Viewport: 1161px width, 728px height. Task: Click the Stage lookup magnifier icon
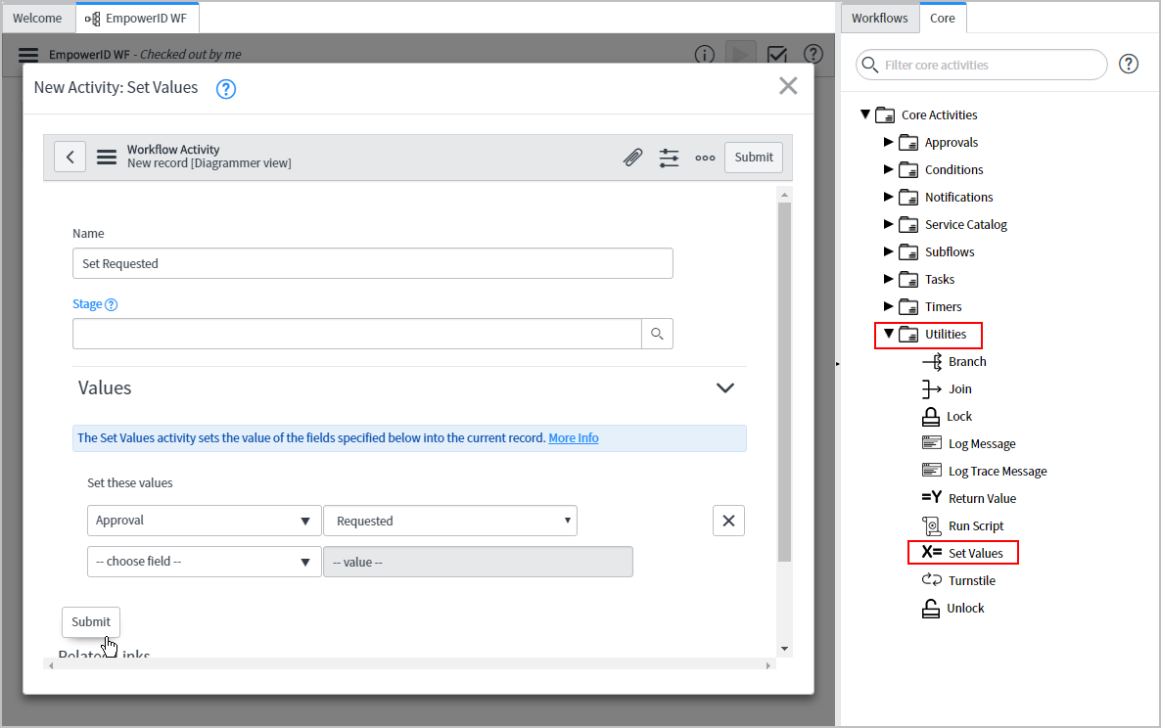pos(657,334)
